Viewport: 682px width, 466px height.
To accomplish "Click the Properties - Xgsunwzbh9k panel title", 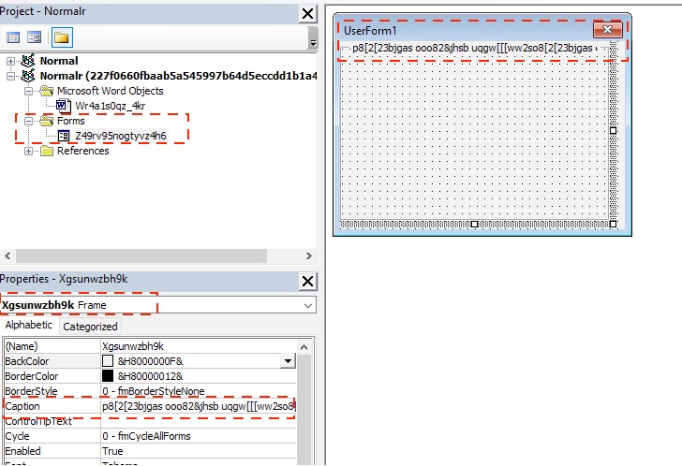I will pos(64,279).
